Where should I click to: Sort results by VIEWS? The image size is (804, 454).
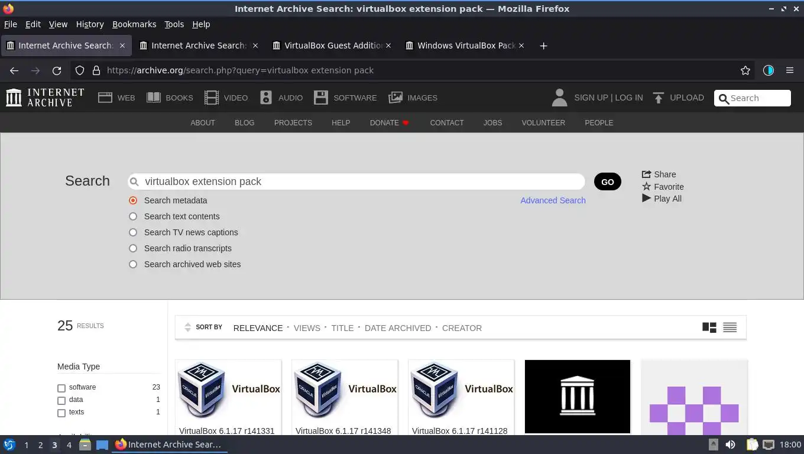point(307,328)
